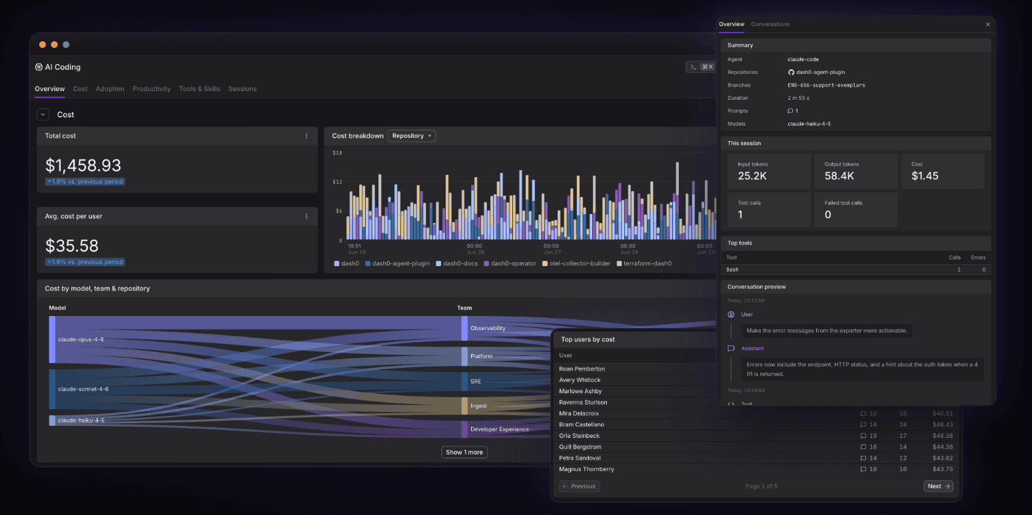
Task: Click prompt icon in Bram Castellano row
Action: [x=863, y=425]
